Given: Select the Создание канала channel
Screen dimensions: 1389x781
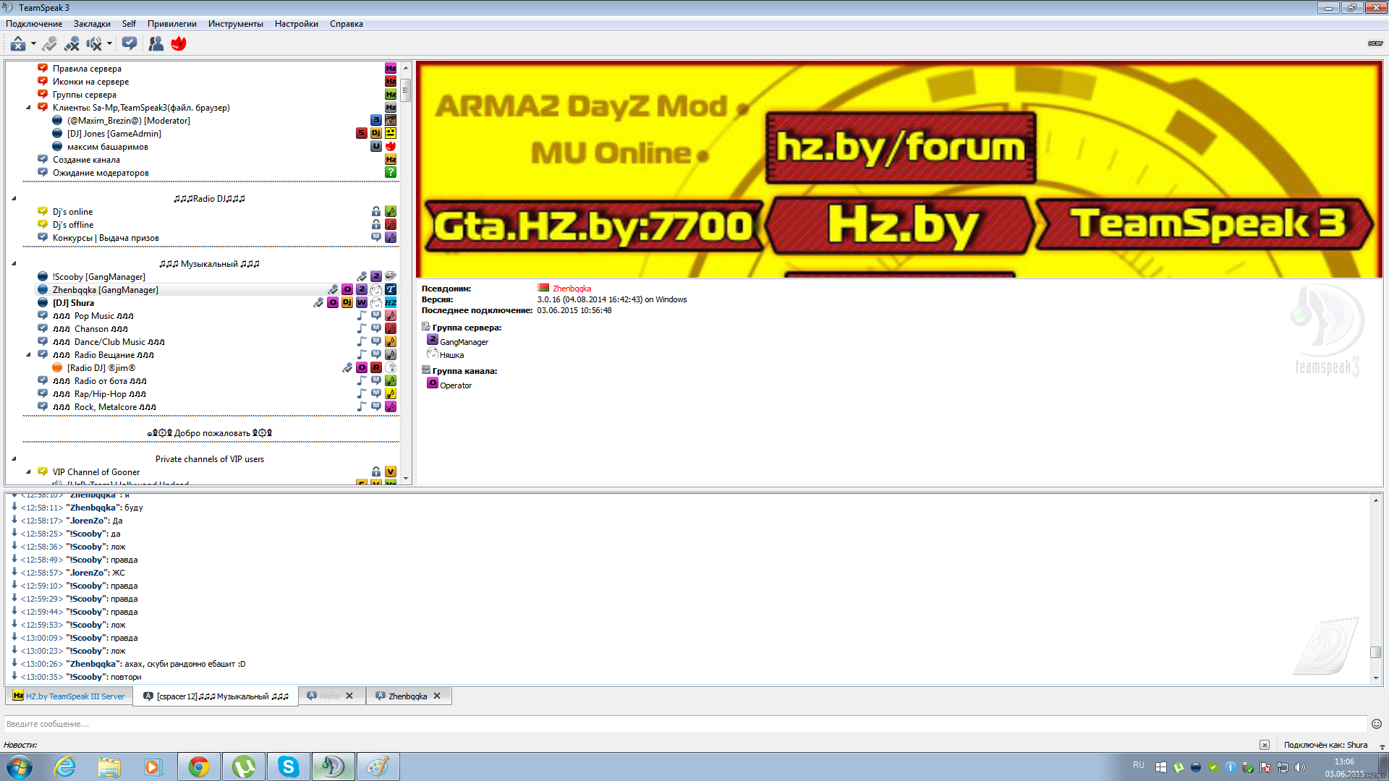Looking at the screenshot, I should tap(86, 160).
